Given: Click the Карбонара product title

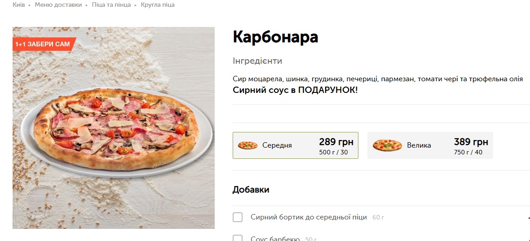Looking at the screenshot, I should (275, 37).
